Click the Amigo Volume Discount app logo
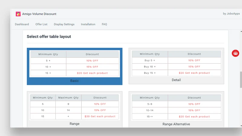This screenshot has height=136, width=242. coord(18,14)
